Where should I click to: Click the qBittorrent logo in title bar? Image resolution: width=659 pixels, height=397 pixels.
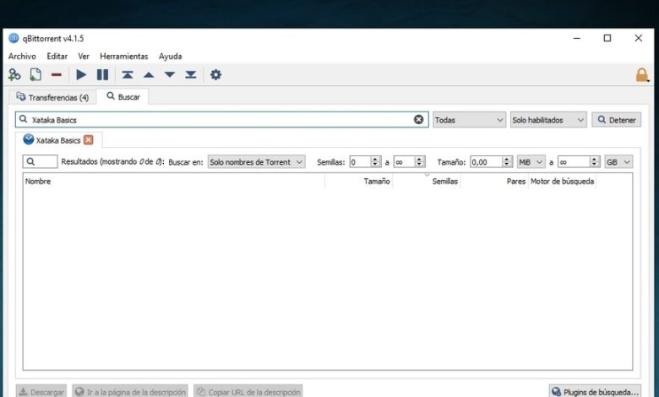pos(14,38)
